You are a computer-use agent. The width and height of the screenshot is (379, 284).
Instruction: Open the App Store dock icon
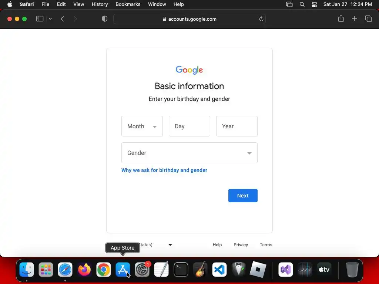coord(123,270)
